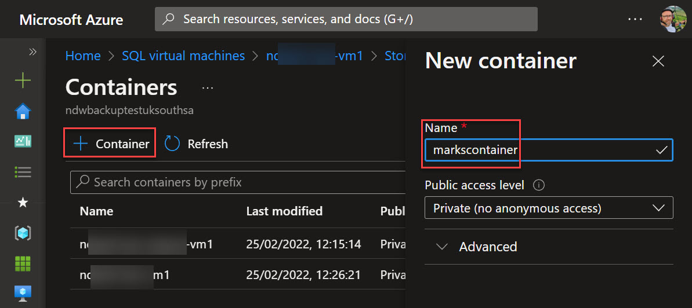This screenshot has height=308, width=692.
Task: Click the Public access level info icon
Action: click(538, 185)
